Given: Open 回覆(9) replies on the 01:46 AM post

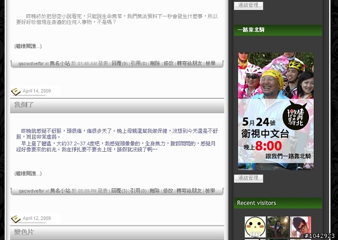Looking at the screenshot, I should 120,63.
